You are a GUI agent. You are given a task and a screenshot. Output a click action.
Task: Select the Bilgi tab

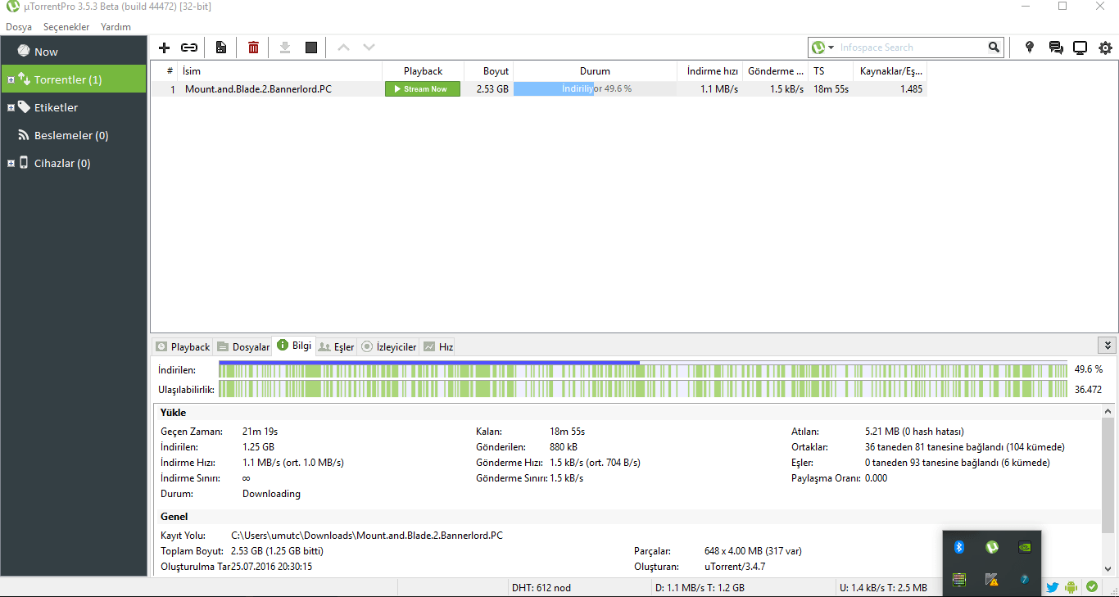(x=294, y=346)
